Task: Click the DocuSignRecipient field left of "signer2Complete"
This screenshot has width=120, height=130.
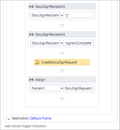Action: tap(45, 43)
